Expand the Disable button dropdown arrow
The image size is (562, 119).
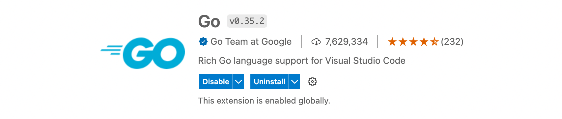(x=239, y=82)
